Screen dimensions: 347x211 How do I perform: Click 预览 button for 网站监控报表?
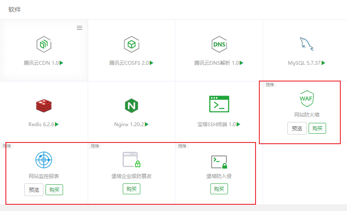coord(34,190)
